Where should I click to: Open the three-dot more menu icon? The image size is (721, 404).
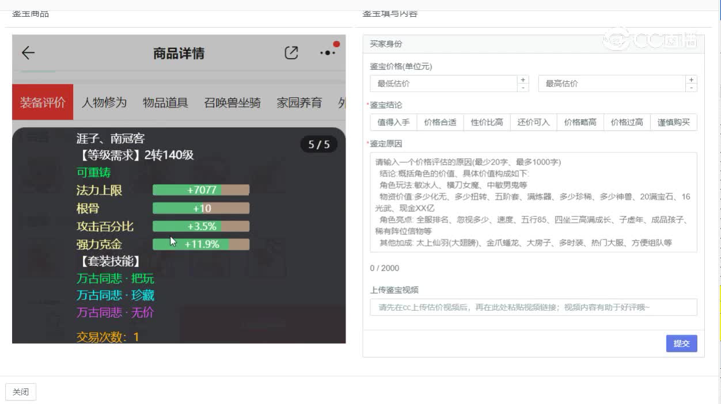[327, 53]
